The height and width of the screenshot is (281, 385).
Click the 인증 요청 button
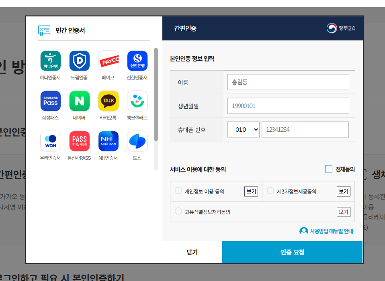point(292,252)
